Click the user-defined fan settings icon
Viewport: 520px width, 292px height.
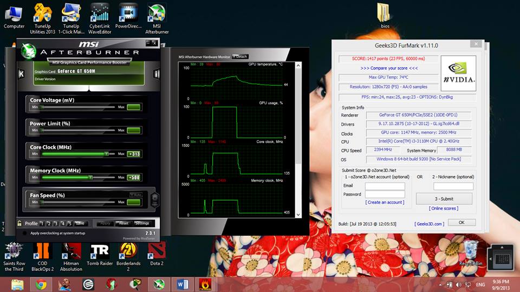click(154, 199)
